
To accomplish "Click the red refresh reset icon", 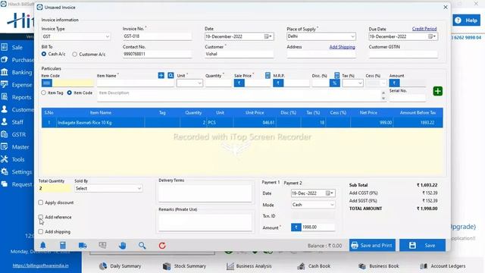I will 162,246.
